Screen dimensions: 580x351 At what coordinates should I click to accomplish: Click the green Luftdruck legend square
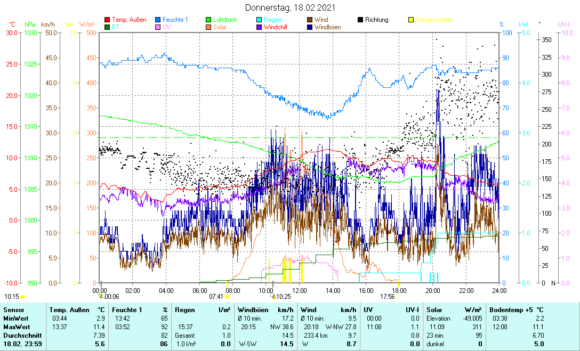[x=208, y=20]
